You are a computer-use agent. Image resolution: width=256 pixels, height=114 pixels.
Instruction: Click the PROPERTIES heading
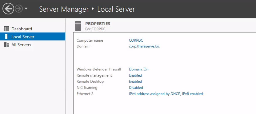tap(98, 24)
